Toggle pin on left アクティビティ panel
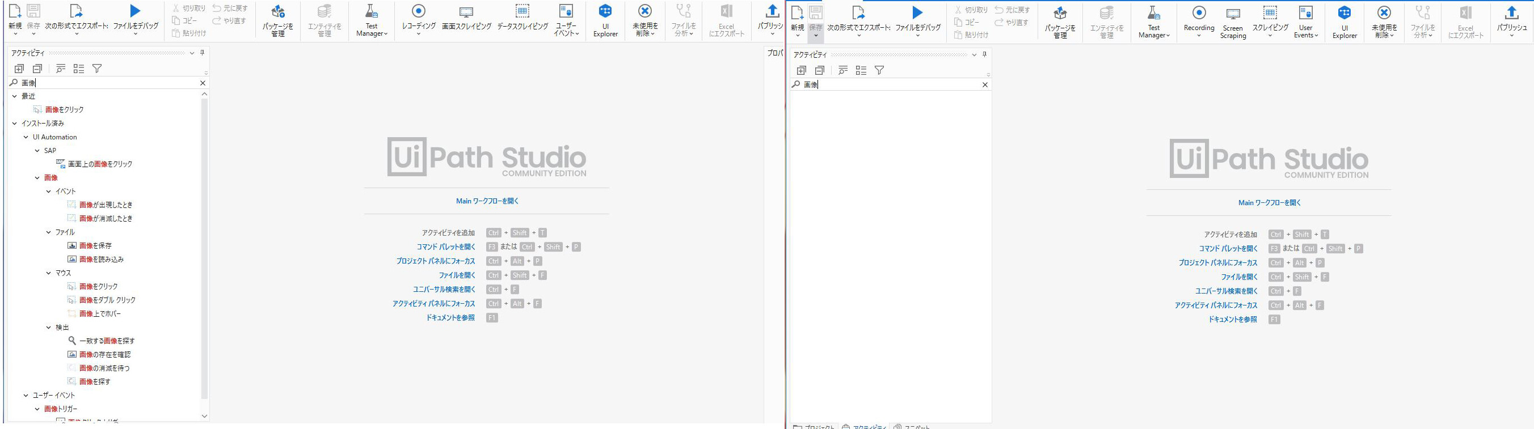This screenshot has width=1534, height=429. point(203,53)
